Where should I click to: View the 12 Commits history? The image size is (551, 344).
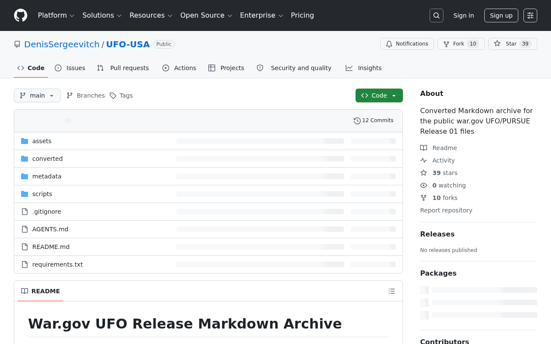(x=374, y=121)
